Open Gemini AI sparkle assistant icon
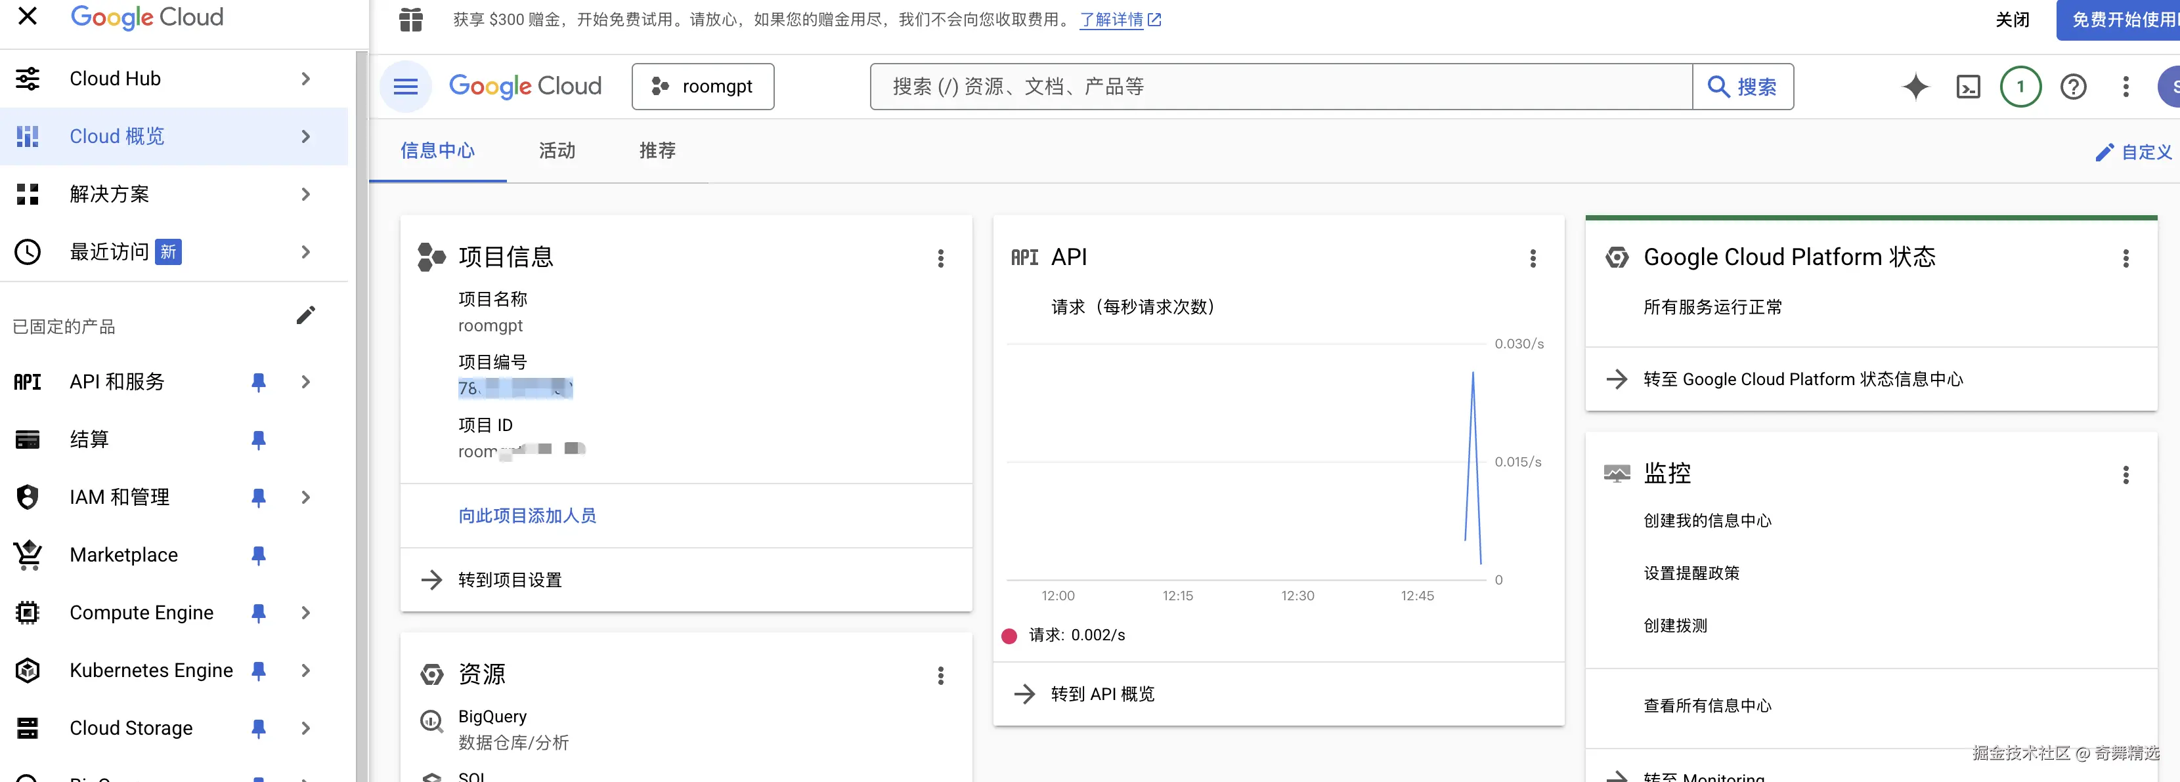This screenshot has height=782, width=2180. [x=1915, y=86]
